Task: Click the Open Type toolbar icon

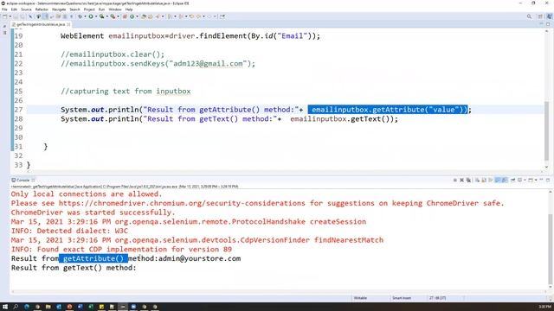Action: pos(144,16)
